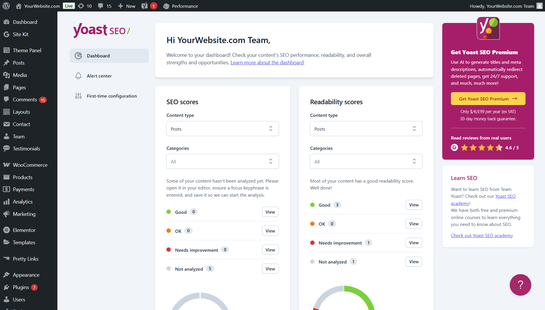The image size is (545, 310).
Task: Open Alert center in Yoast navigation
Action: (109, 76)
